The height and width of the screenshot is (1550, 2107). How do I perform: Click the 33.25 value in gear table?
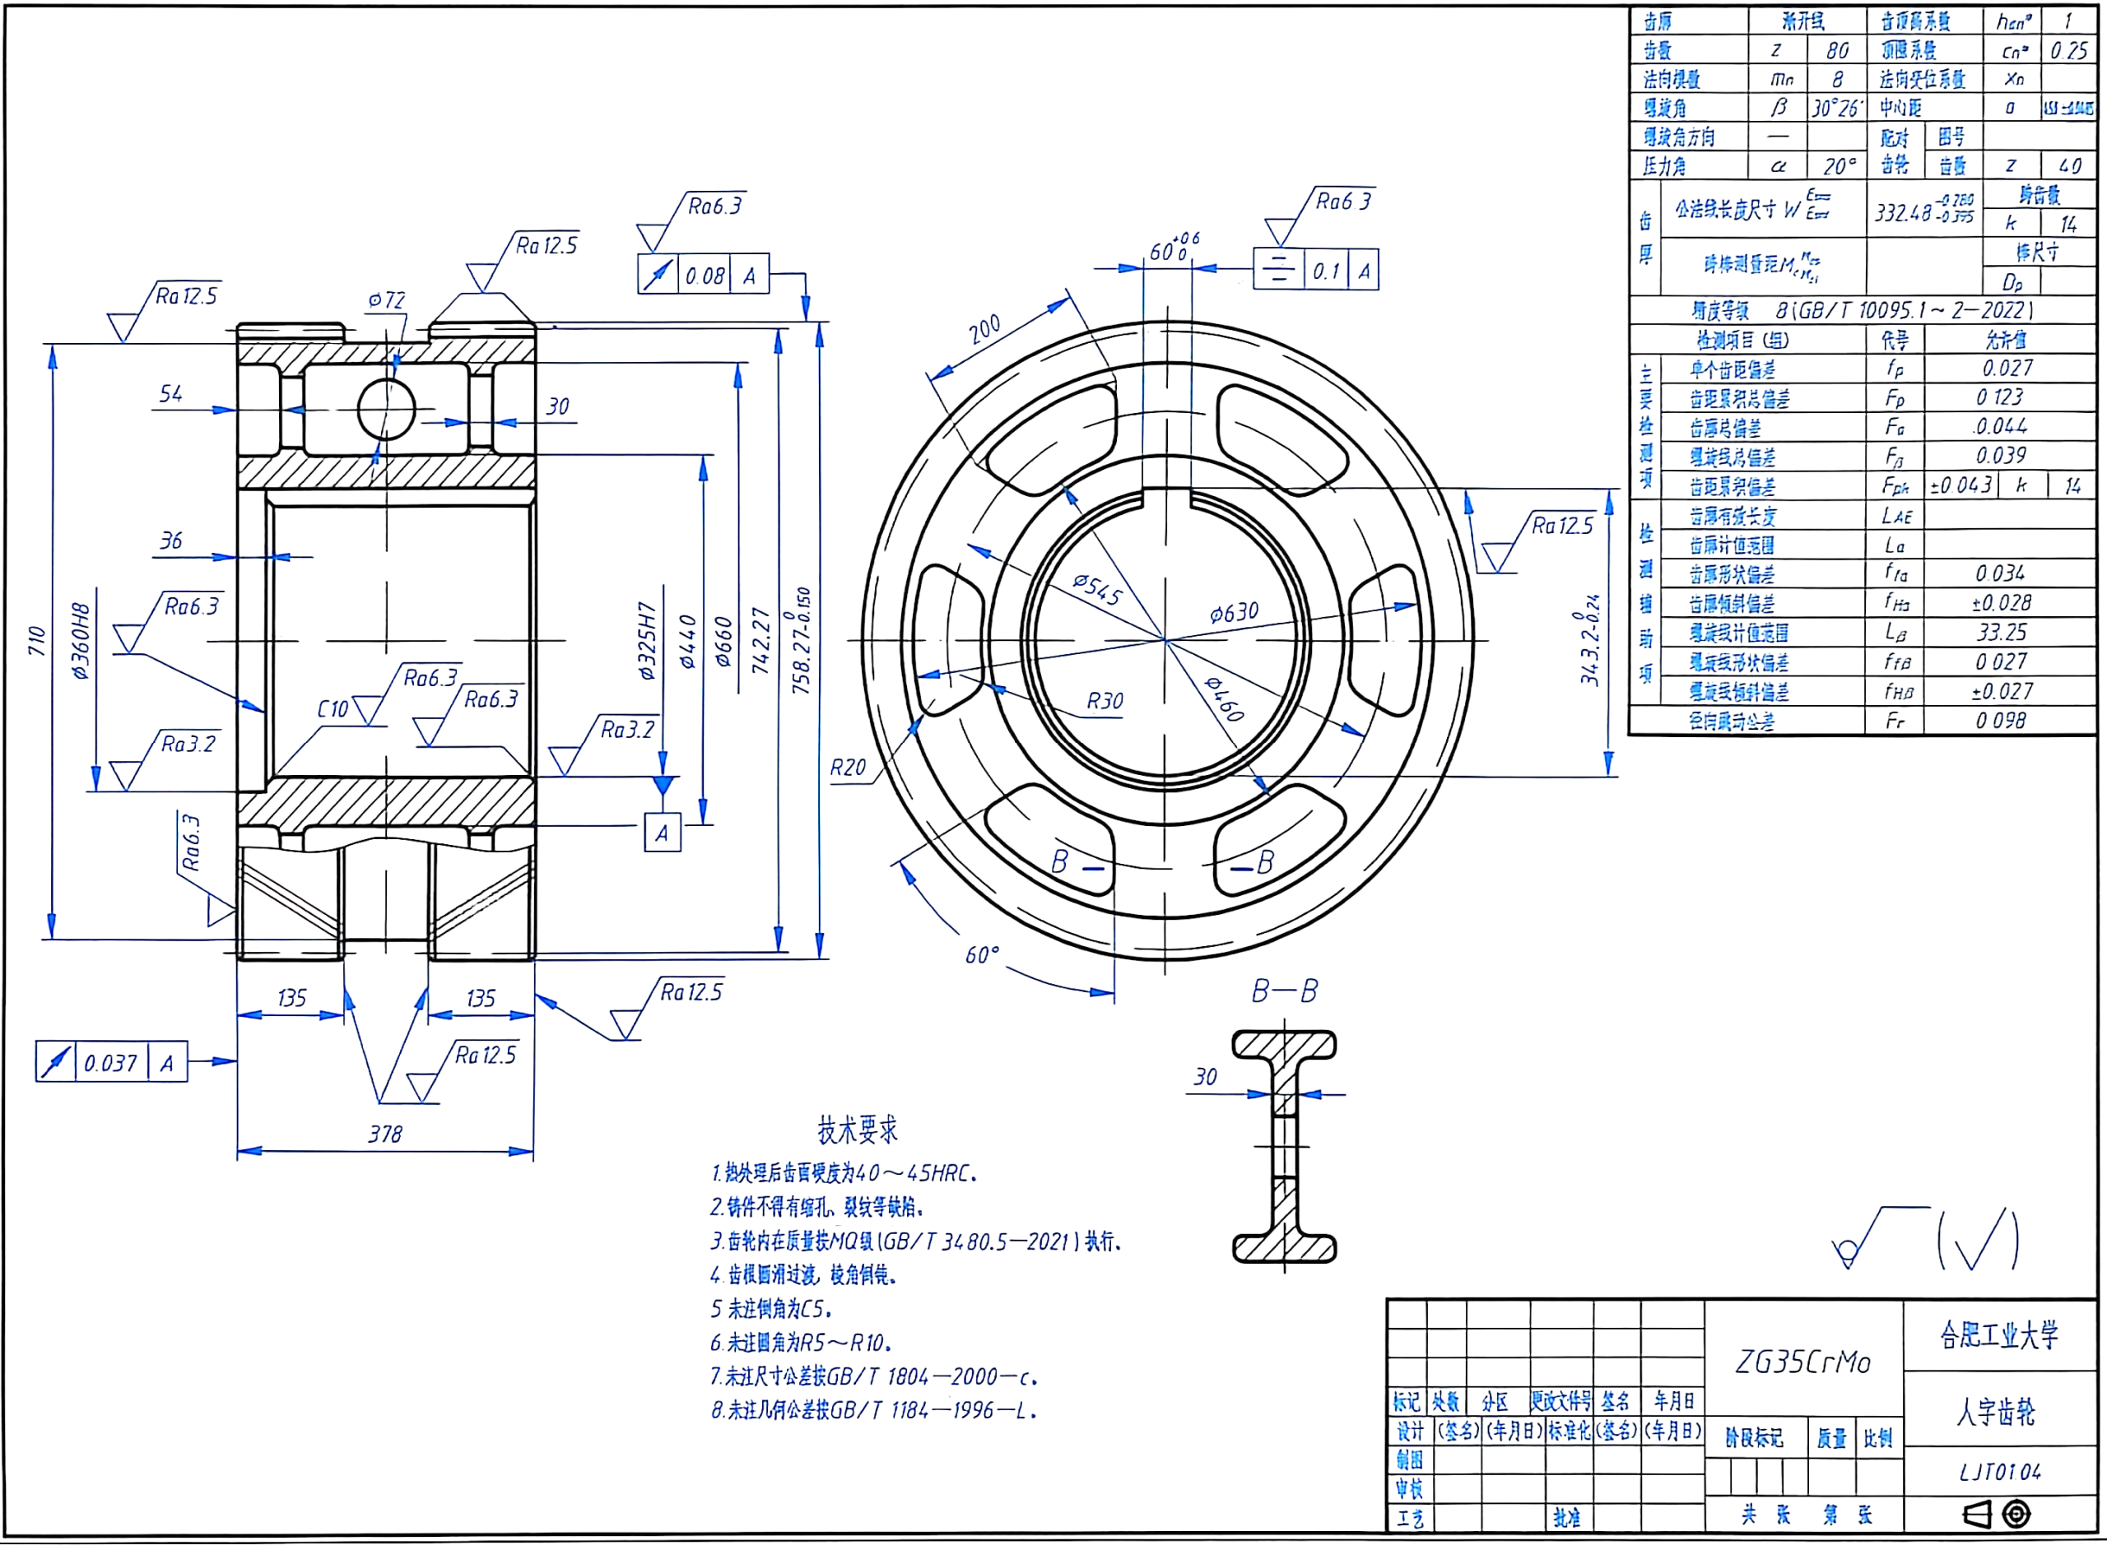click(2002, 633)
